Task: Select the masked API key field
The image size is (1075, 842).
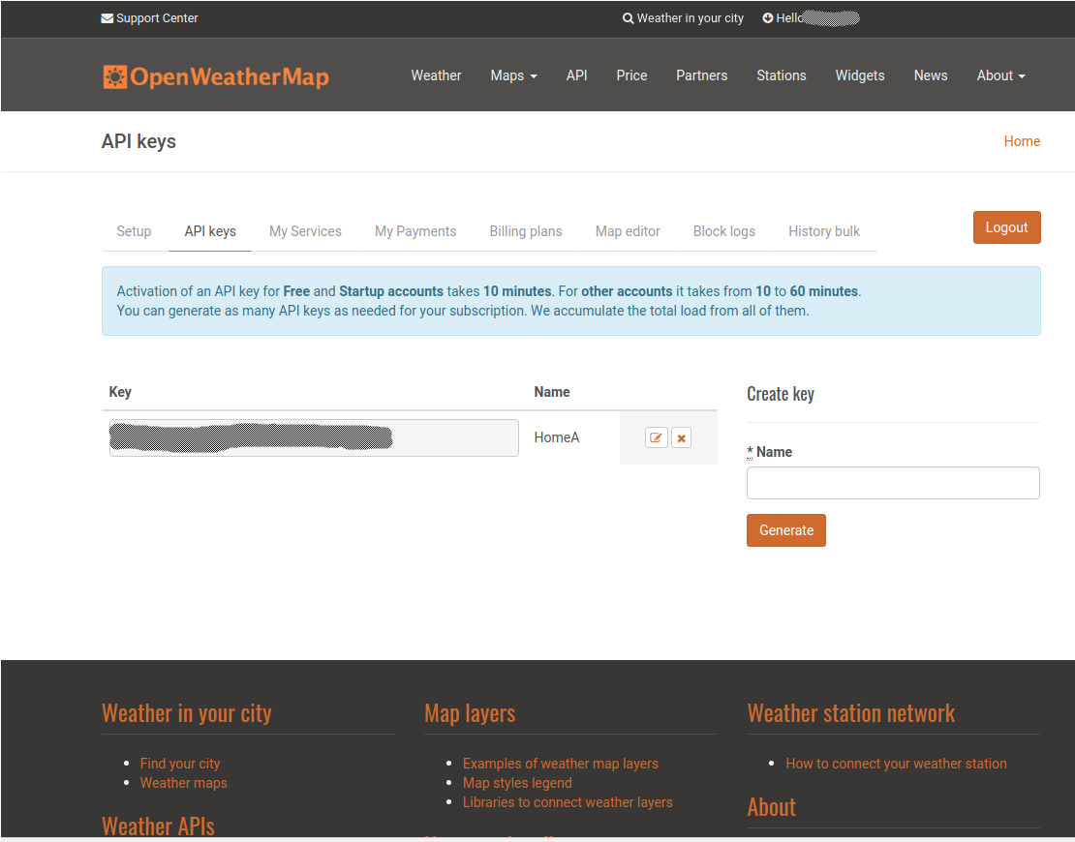Action: coord(313,437)
